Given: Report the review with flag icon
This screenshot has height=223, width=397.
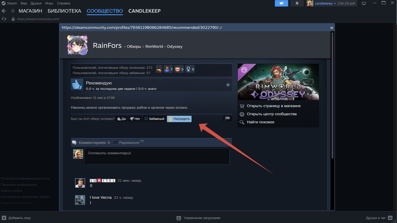Looking at the screenshot, I should (x=227, y=119).
